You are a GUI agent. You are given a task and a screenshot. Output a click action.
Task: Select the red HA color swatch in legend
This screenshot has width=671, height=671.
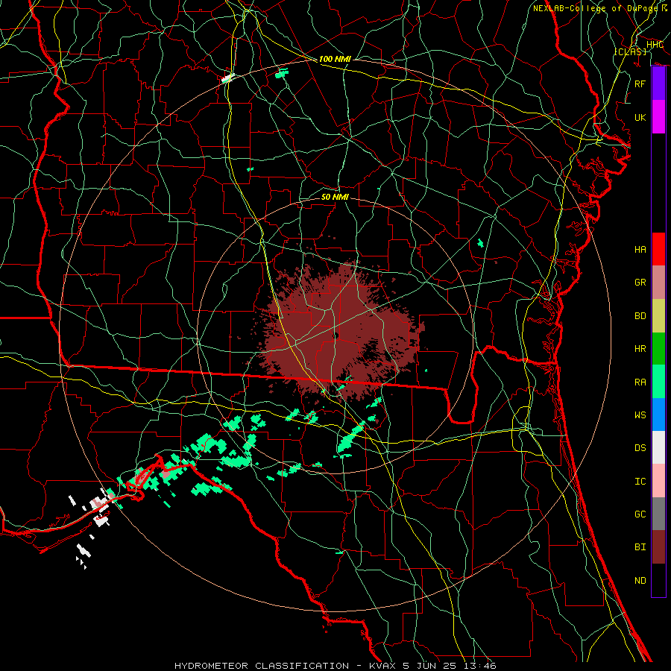coord(658,249)
